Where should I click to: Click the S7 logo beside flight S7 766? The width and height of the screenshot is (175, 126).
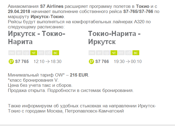pyautogui.click(x=91, y=61)
